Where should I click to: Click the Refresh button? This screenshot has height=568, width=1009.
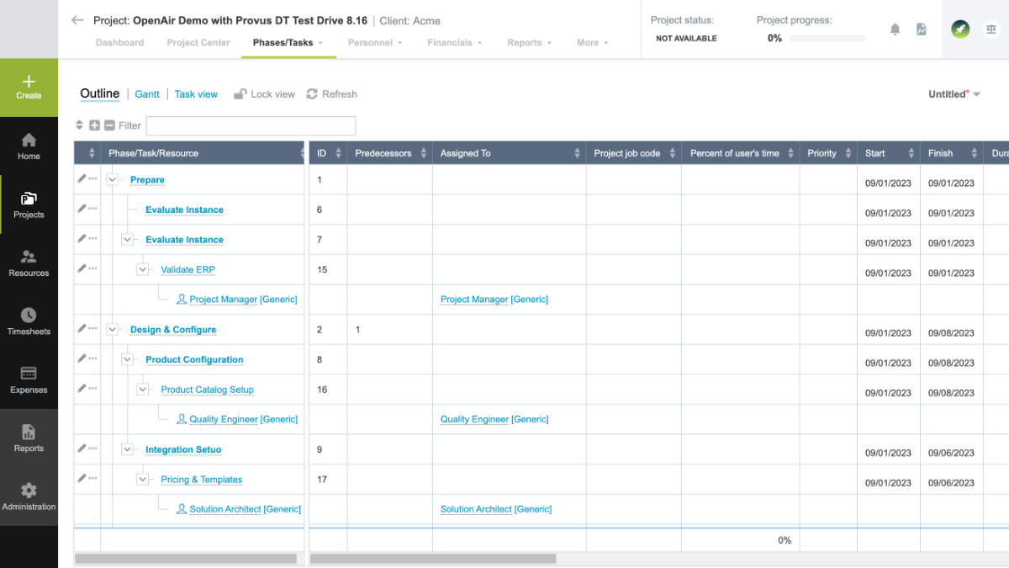(x=331, y=94)
